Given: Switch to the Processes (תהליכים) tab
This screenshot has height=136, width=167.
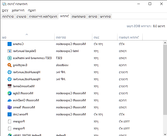Looking at the screenshot, I should pos(8,17).
